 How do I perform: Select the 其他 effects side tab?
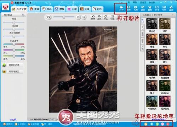(x=143, y=48)
